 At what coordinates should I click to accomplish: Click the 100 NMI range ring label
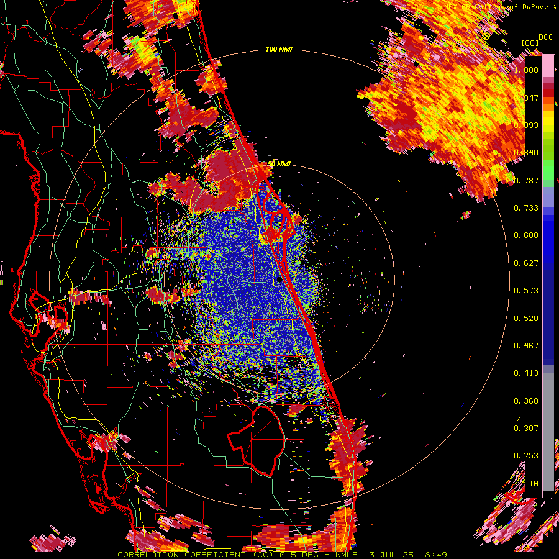pyautogui.click(x=279, y=49)
